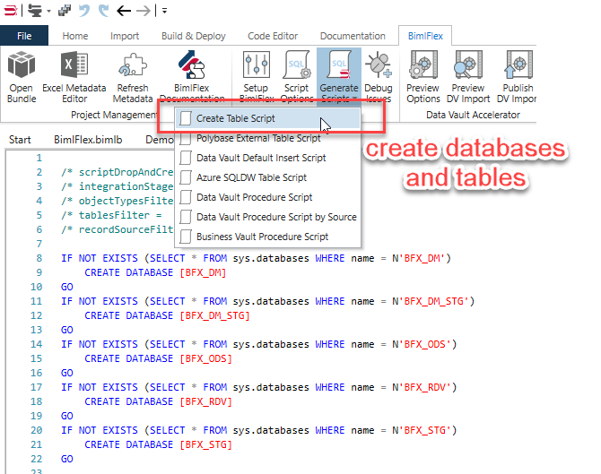Navigate back with the left arrow
The image size is (601, 474).
coord(124,11)
